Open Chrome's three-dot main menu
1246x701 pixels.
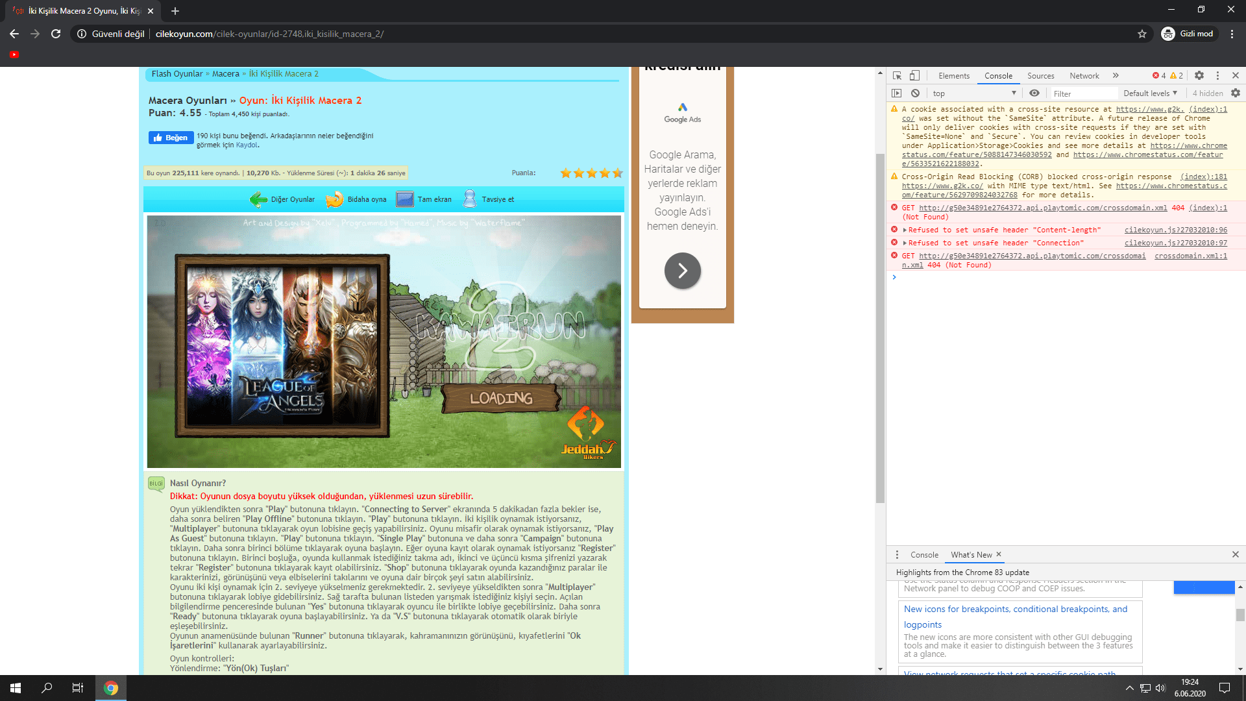pyautogui.click(x=1232, y=34)
